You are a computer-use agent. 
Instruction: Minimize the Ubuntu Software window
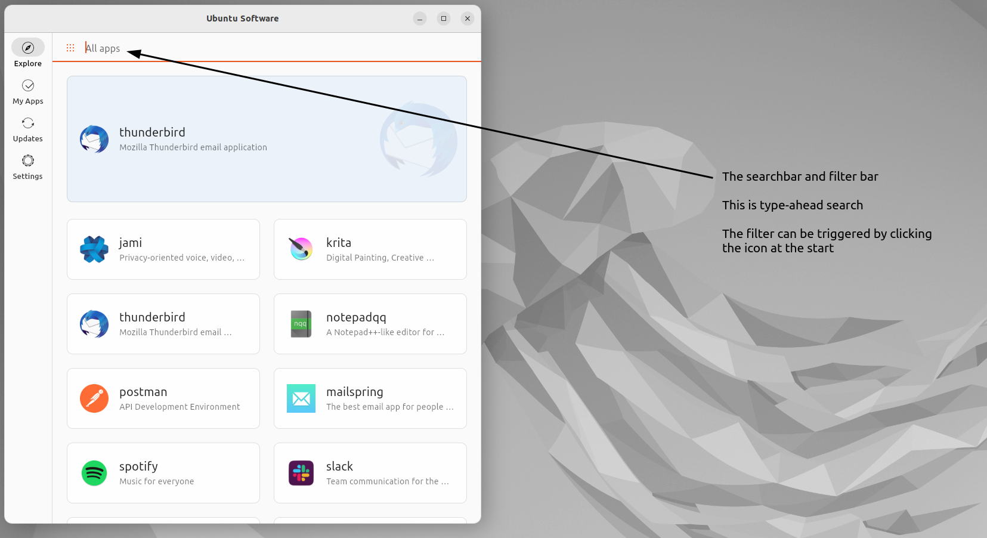[x=420, y=18]
